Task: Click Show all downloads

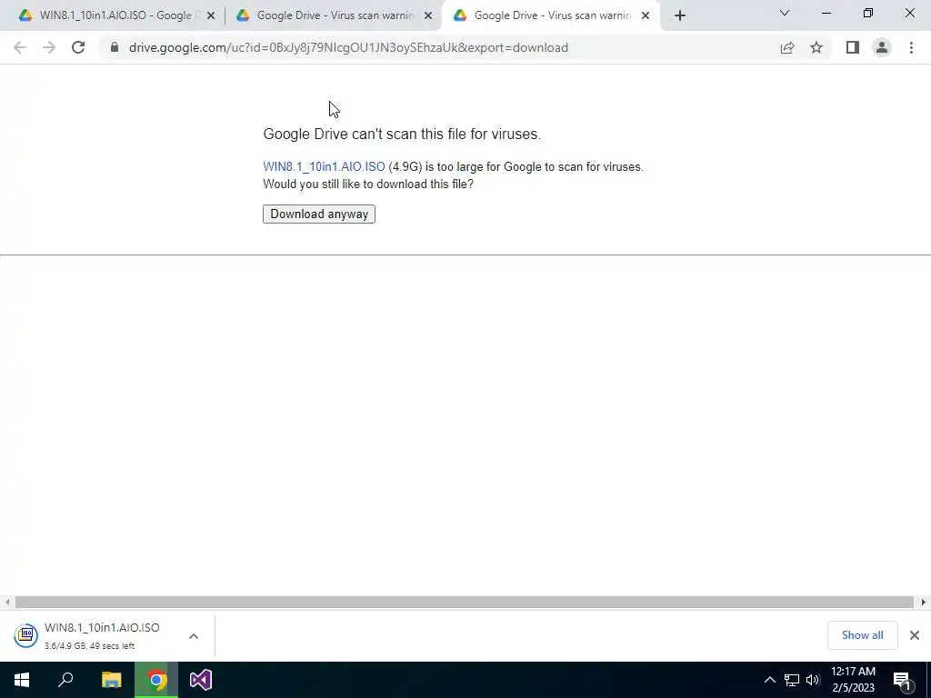Action: click(862, 635)
